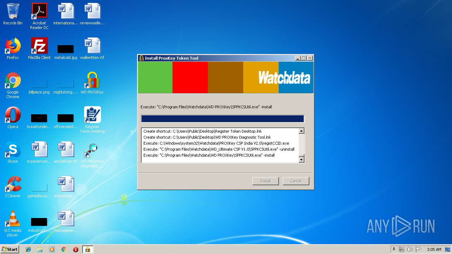This screenshot has height=254, width=452.
Task: Open Action Center flag icon
Action: [x=418, y=249]
